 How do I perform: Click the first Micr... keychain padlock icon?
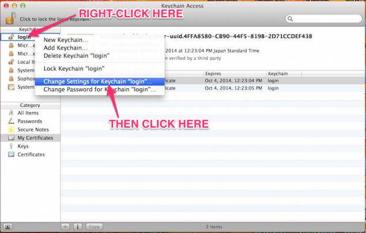(x=11, y=46)
